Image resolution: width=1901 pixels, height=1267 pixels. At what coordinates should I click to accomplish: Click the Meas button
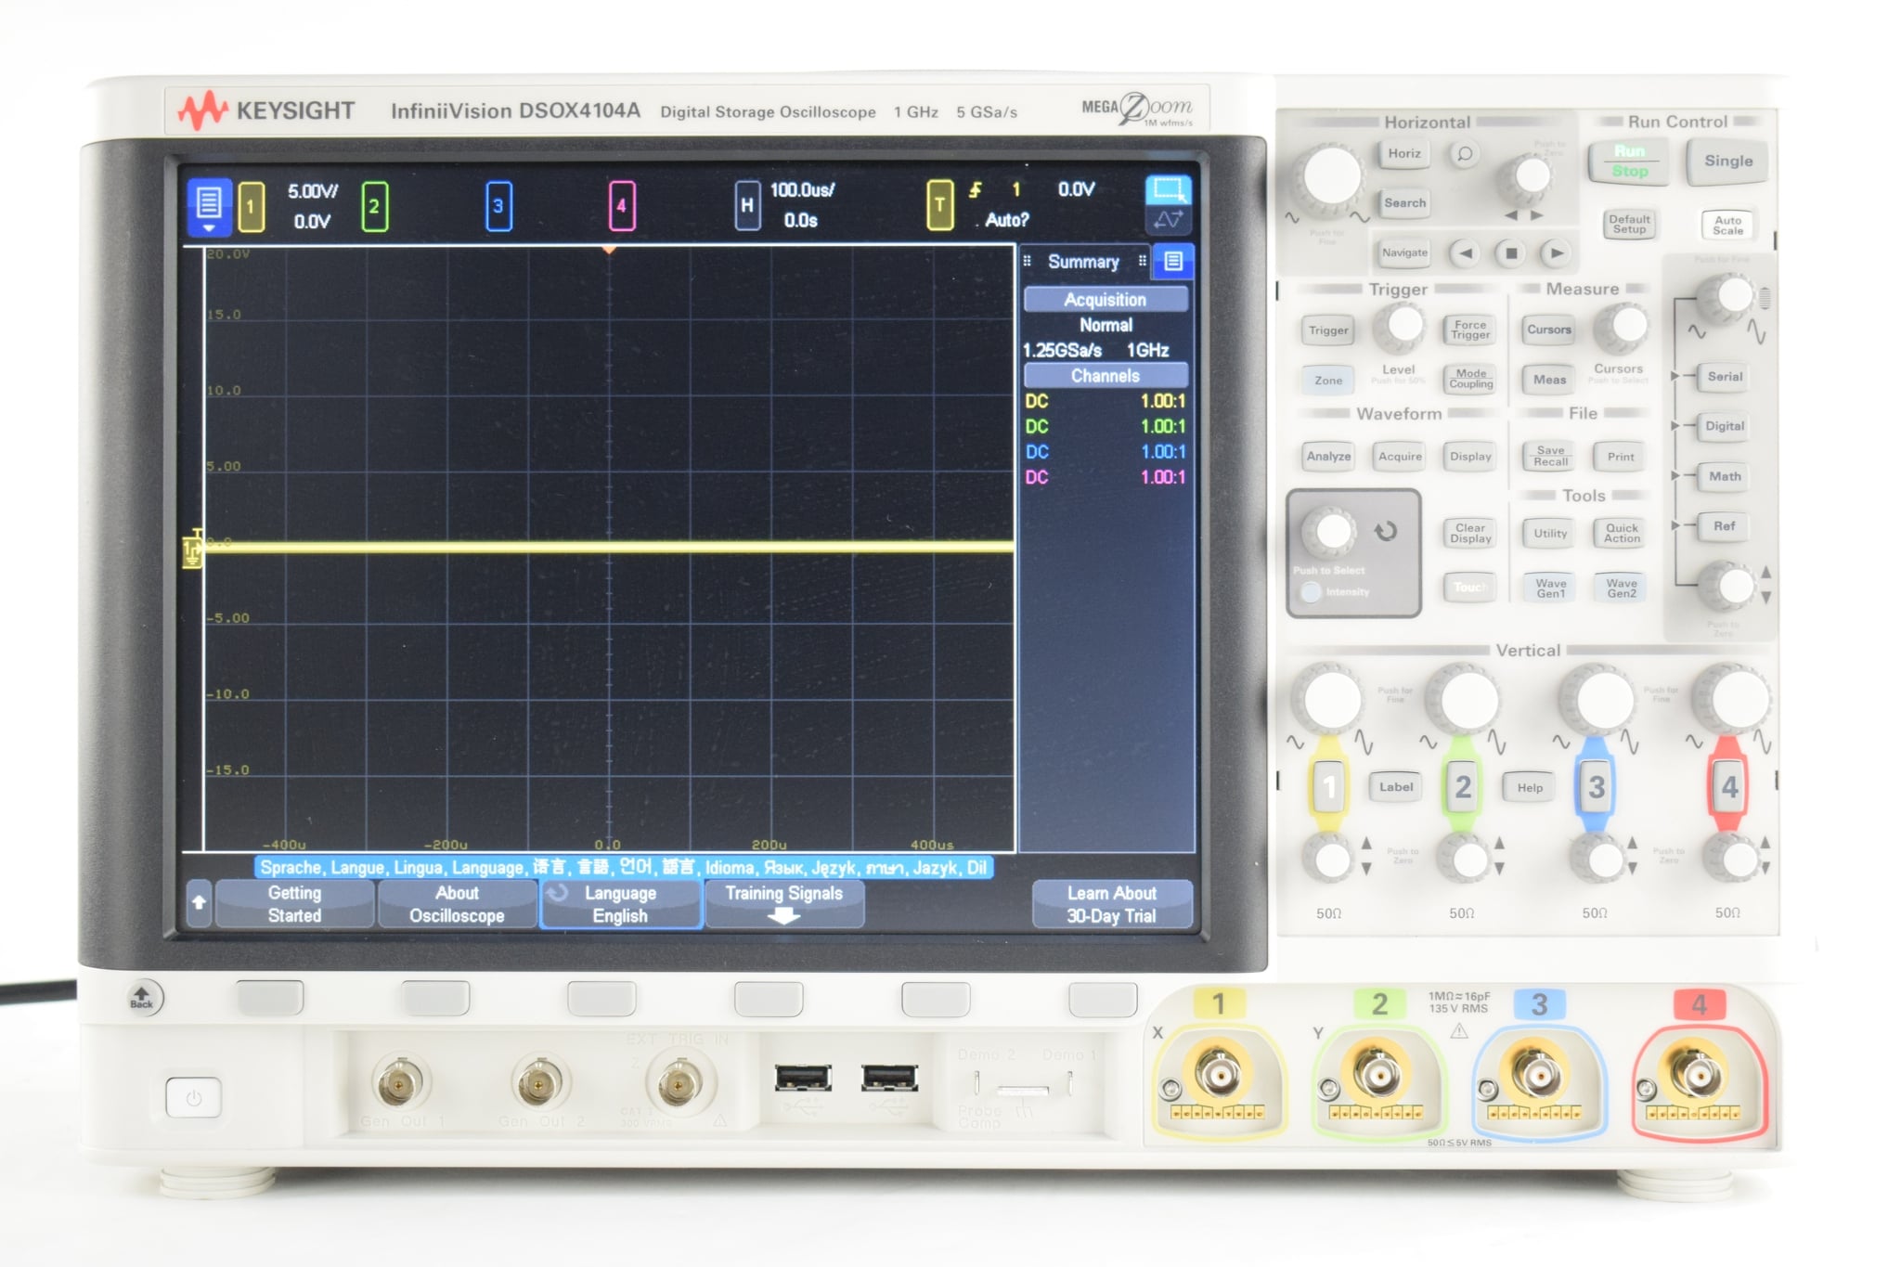point(1550,379)
